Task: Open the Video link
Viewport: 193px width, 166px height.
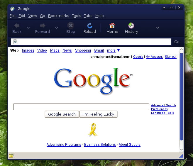Action: click(42, 50)
